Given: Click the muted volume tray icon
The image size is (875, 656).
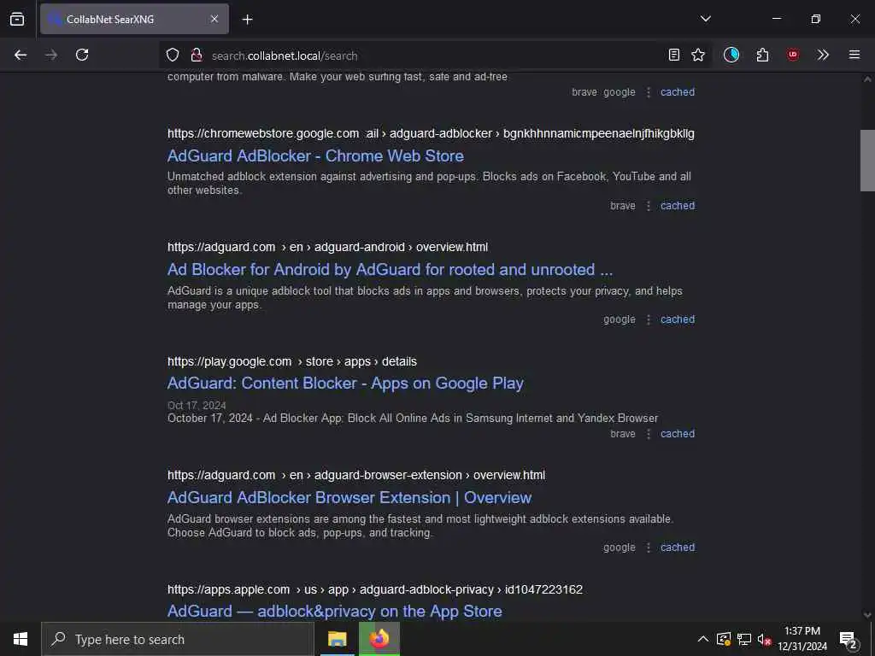Looking at the screenshot, I should click(764, 639).
